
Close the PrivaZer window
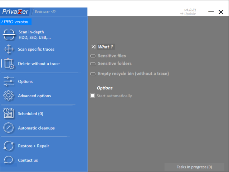[x=221, y=12]
